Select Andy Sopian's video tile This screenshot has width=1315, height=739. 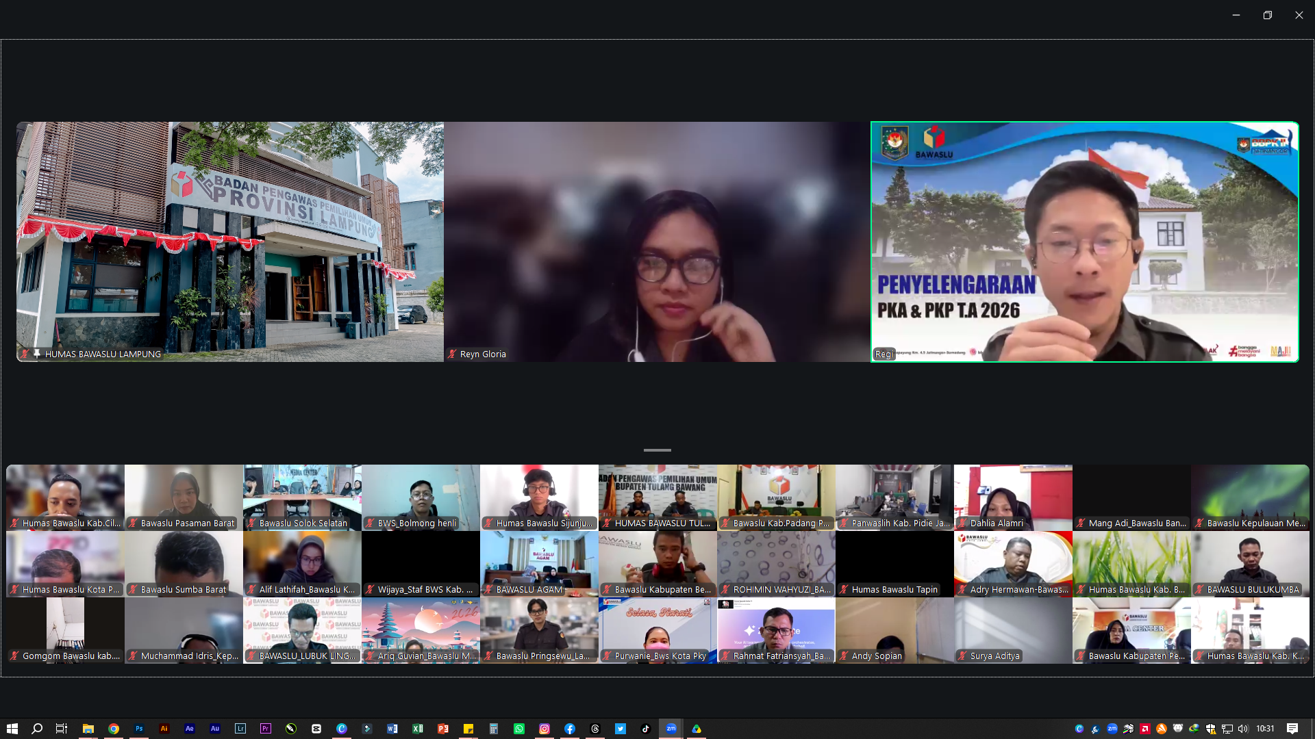click(x=894, y=630)
